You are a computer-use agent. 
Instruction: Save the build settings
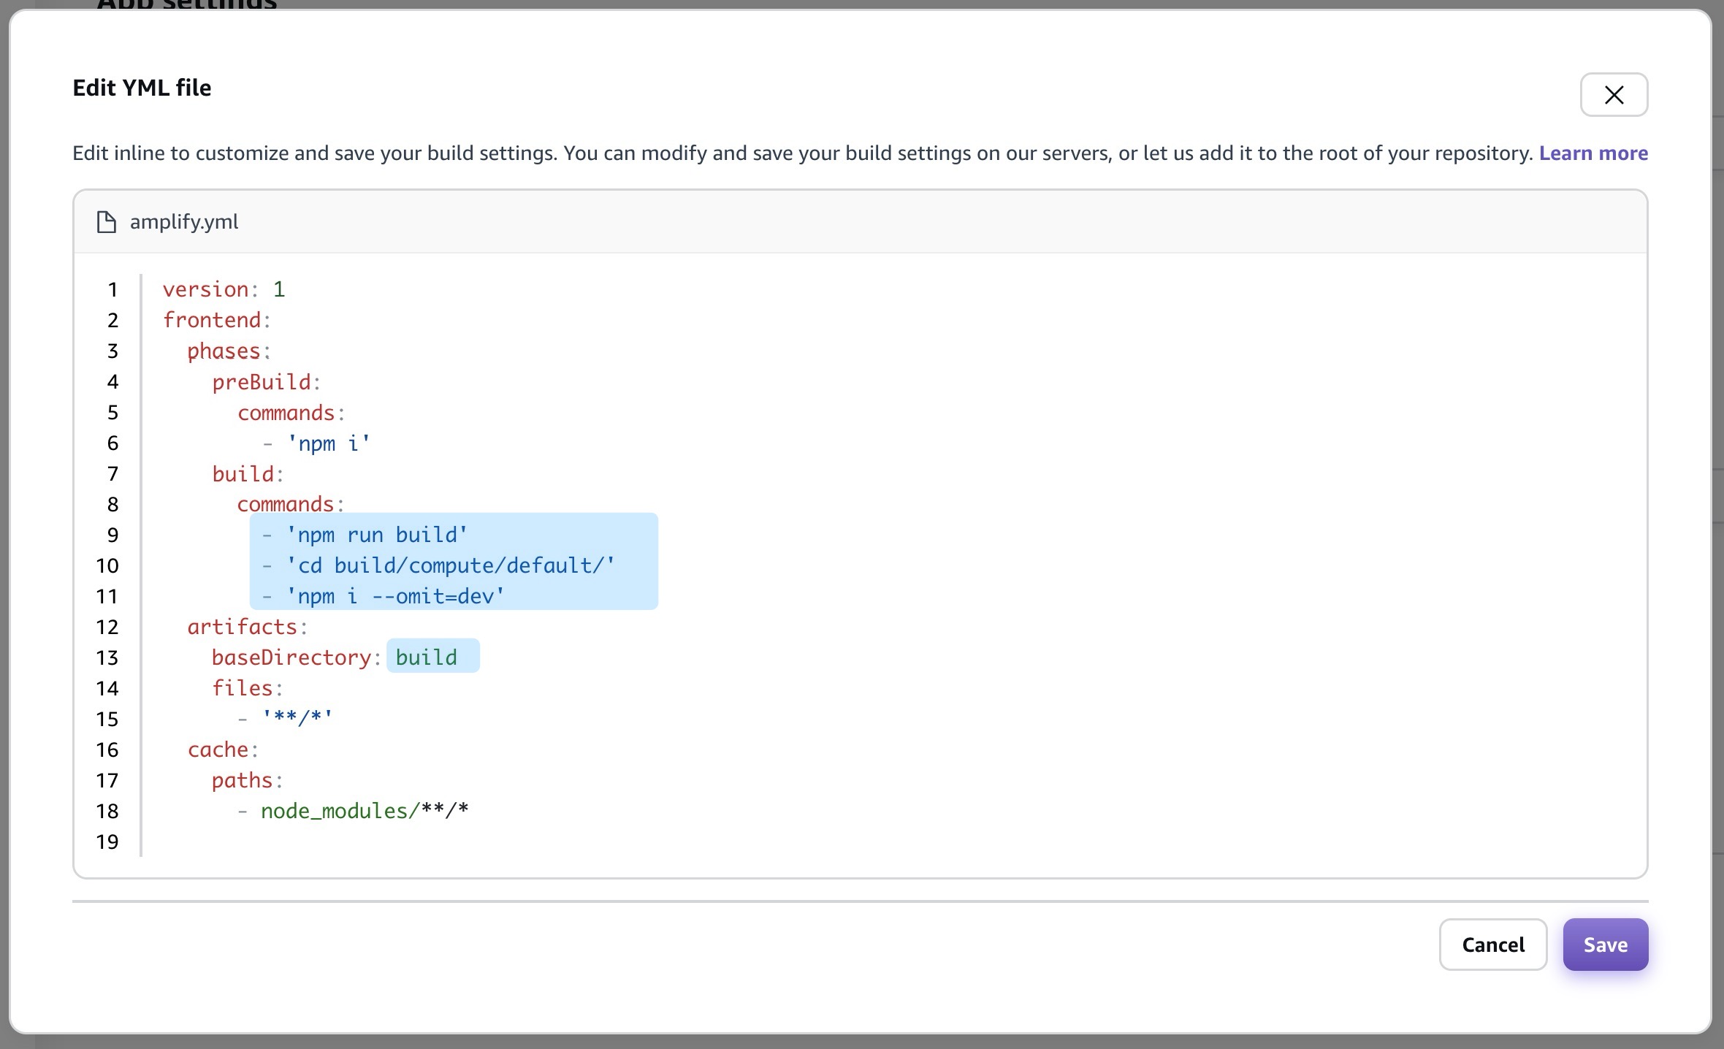coord(1605,945)
